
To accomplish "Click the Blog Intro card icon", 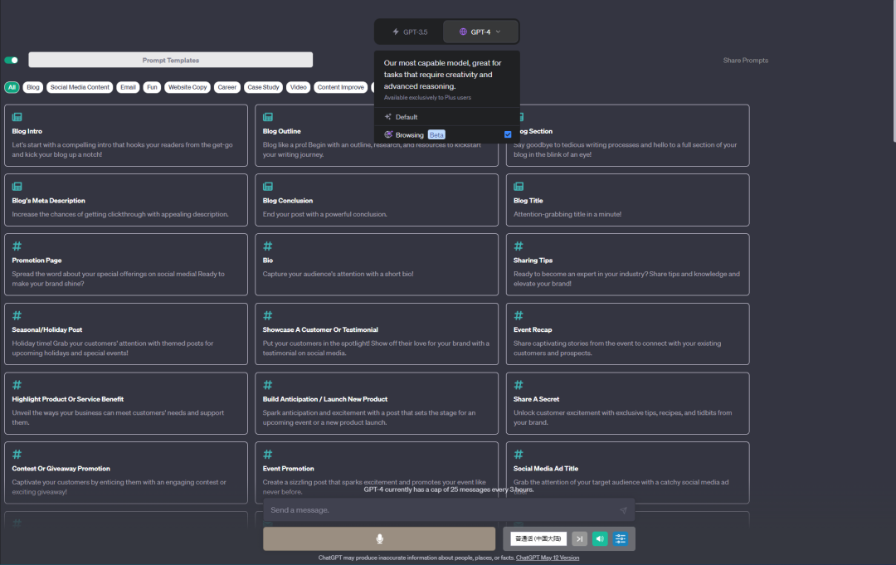I will click(x=17, y=117).
